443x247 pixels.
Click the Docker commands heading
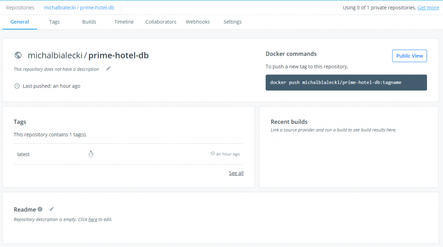click(291, 54)
